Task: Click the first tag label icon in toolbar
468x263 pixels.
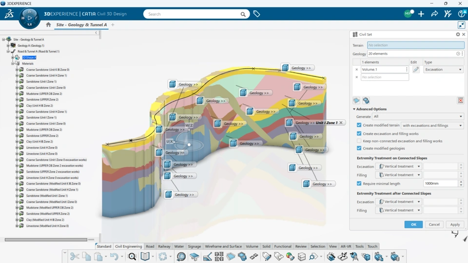Action: click(x=267, y=256)
